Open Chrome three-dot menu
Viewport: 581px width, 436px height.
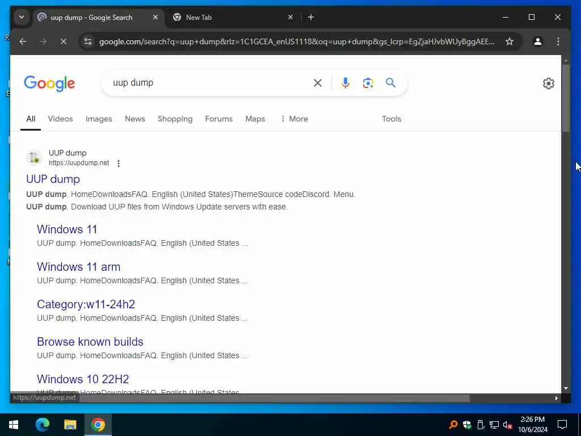tap(558, 41)
